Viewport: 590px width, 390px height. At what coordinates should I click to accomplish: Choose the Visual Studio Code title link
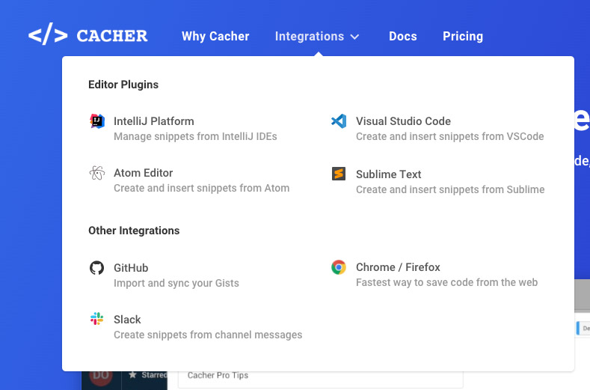coord(403,121)
